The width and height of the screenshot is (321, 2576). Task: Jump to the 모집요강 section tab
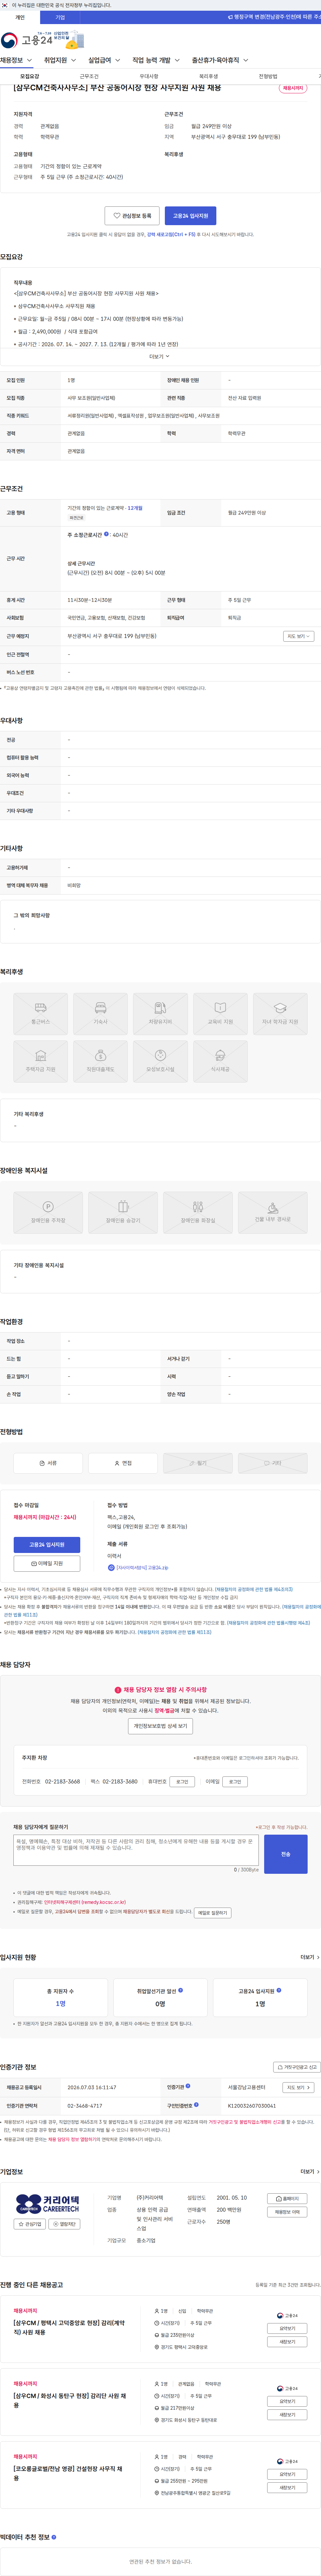point(30,76)
